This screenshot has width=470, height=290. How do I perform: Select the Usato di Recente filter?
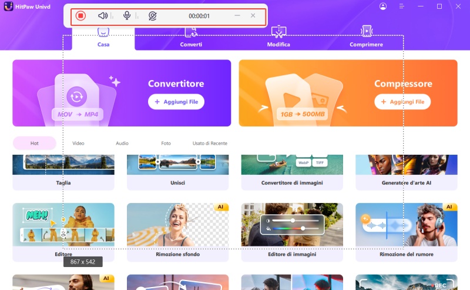pyautogui.click(x=210, y=143)
